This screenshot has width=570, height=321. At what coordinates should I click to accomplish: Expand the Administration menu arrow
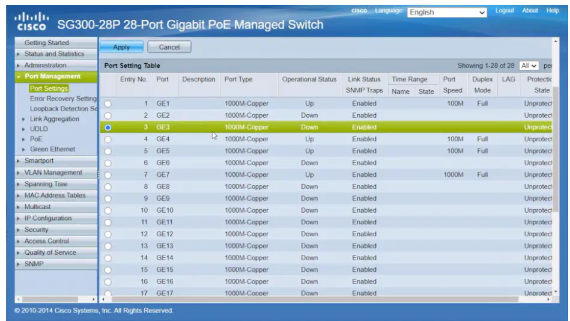pyautogui.click(x=19, y=66)
